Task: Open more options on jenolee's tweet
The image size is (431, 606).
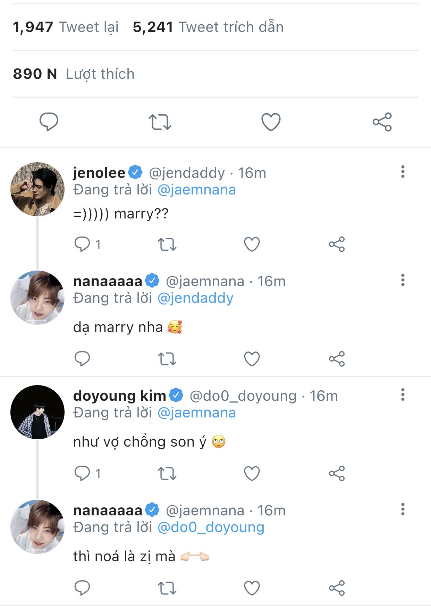Action: click(403, 172)
